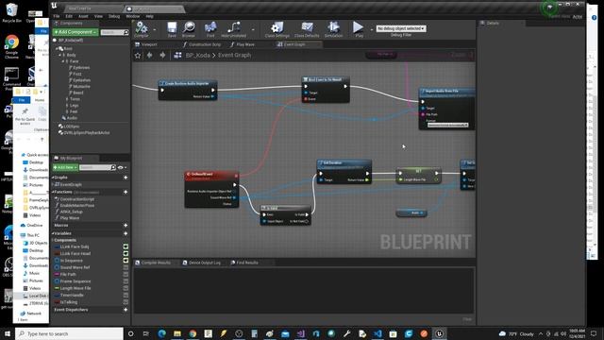Start Simulation from the toolbar
The height and width of the screenshot is (340, 604).
coord(333,29)
